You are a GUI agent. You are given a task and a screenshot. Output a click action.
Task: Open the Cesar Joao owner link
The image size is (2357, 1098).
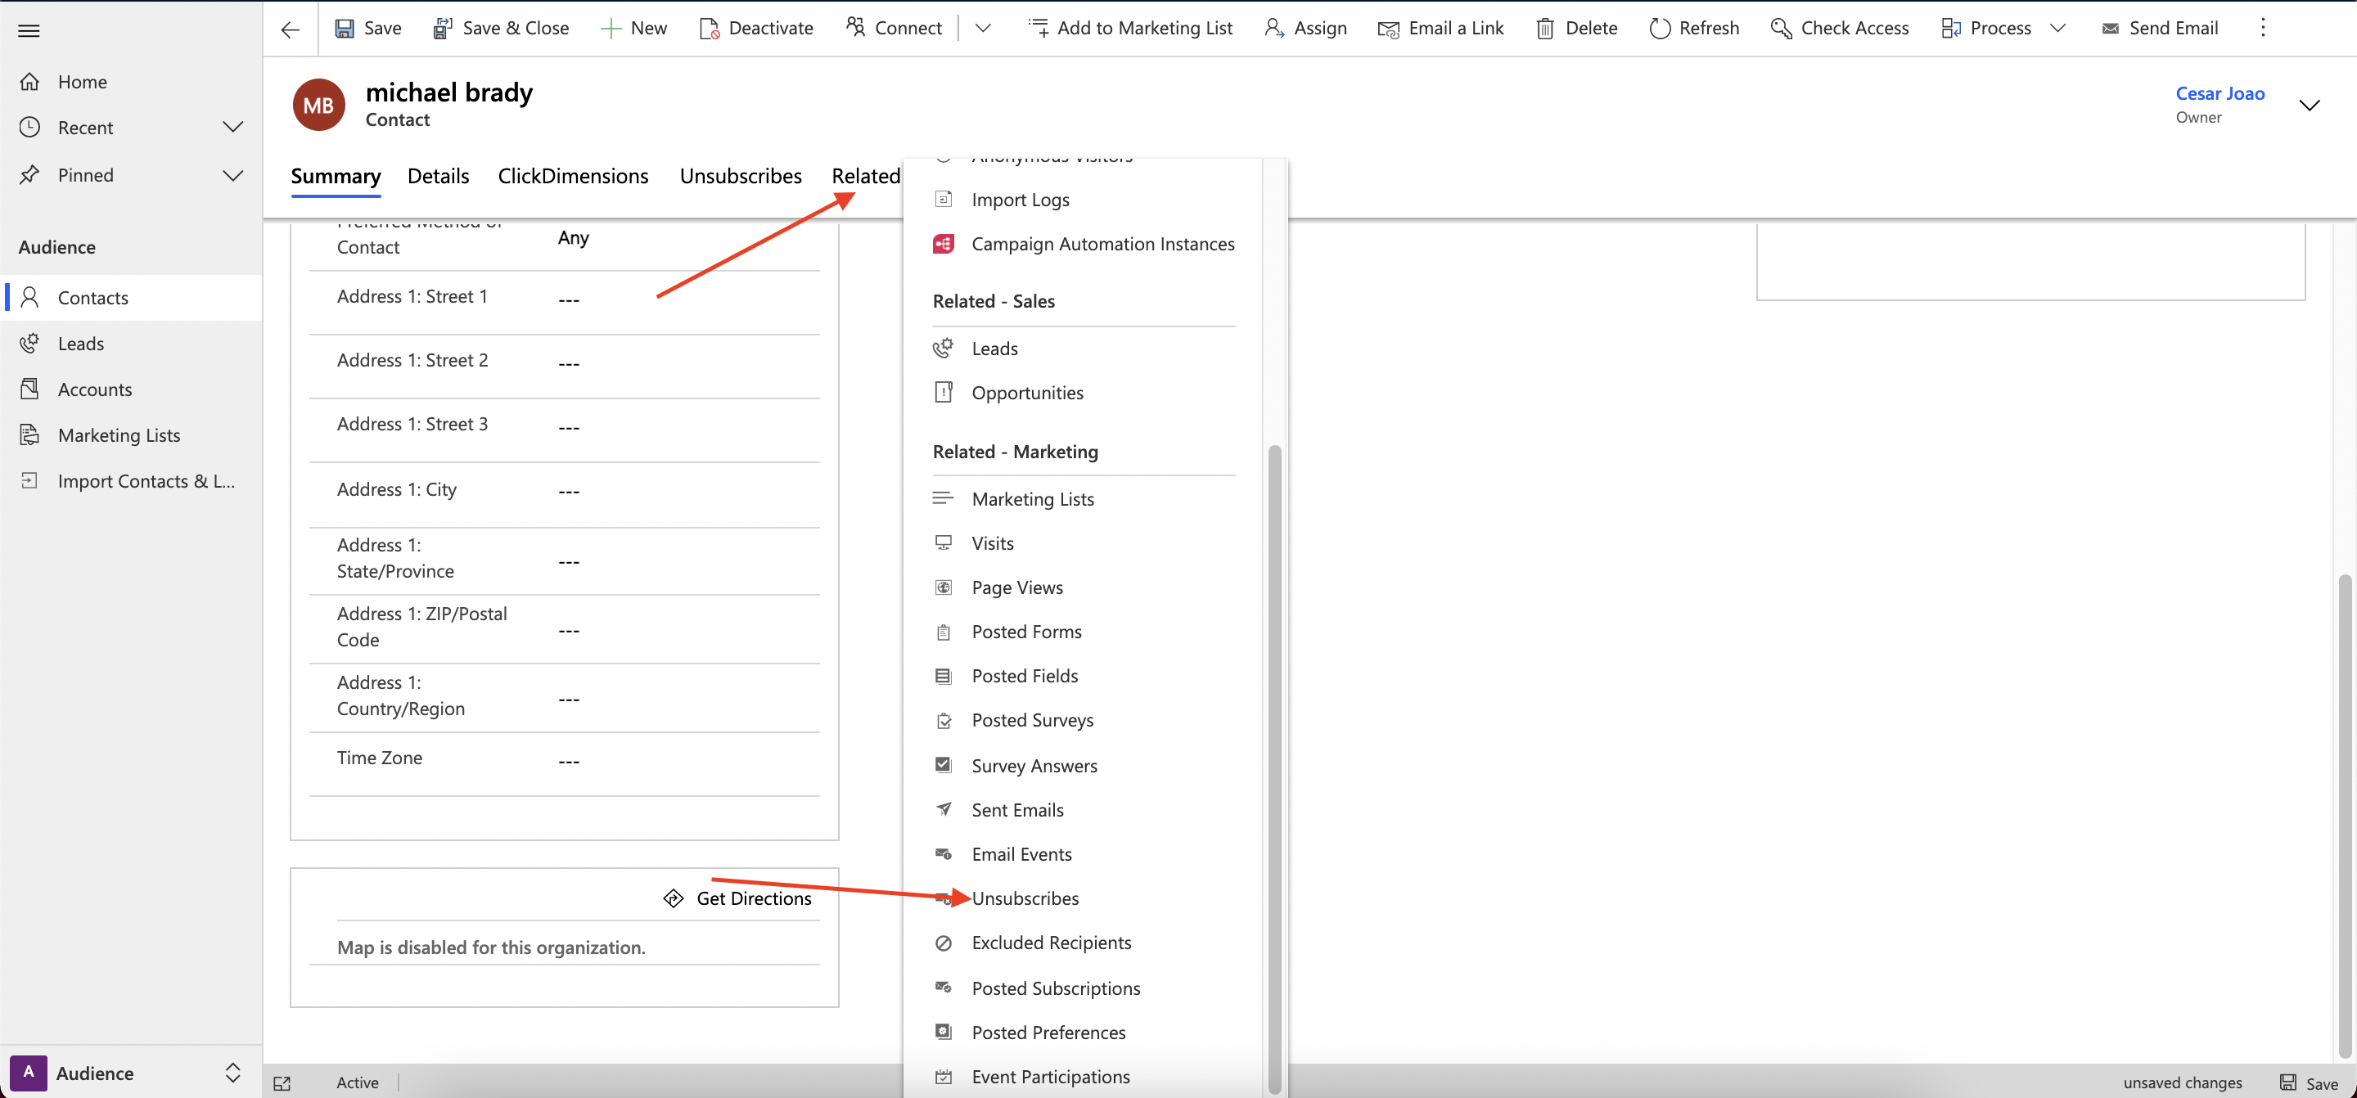[x=2220, y=93]
